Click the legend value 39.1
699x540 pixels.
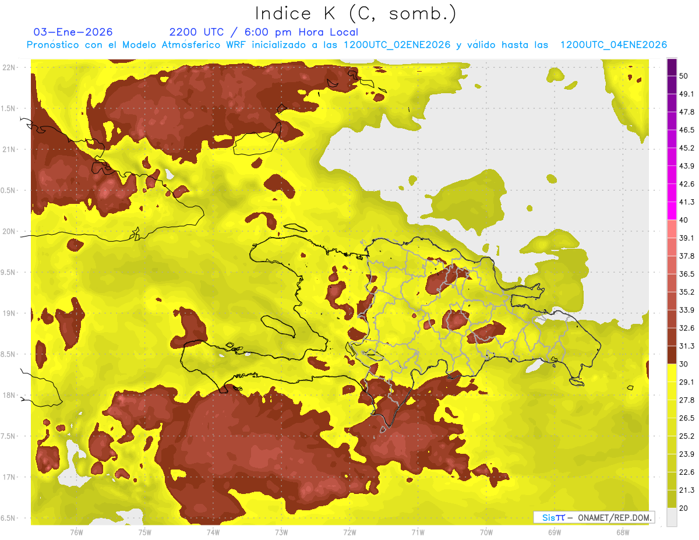click(x=687, y=238)
